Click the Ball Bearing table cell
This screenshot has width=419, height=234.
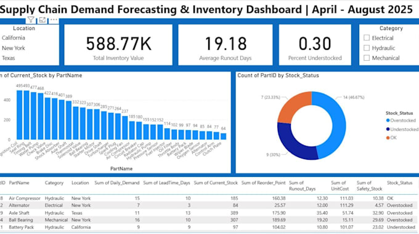pos(21,220)
